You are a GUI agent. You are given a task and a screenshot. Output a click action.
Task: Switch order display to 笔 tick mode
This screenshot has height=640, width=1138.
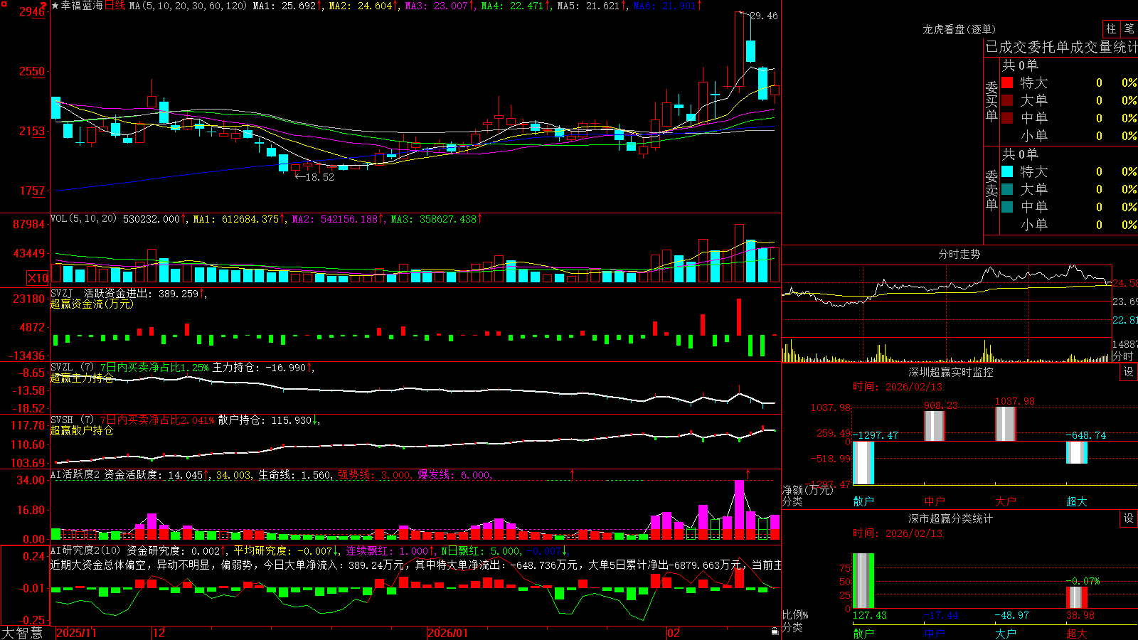1129,29
